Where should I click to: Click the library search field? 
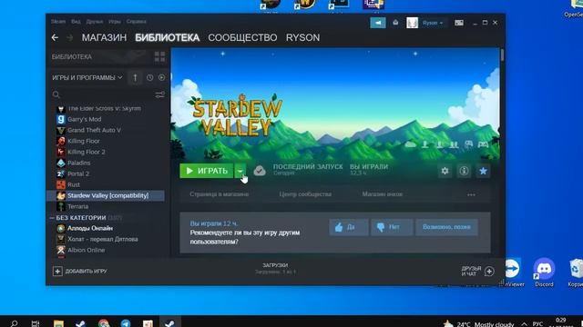(x=102, y=94)
